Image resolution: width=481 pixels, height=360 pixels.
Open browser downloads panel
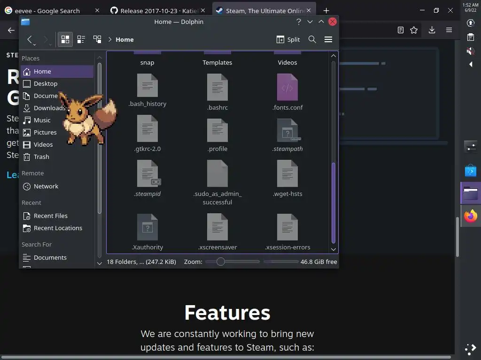(432, 30)
